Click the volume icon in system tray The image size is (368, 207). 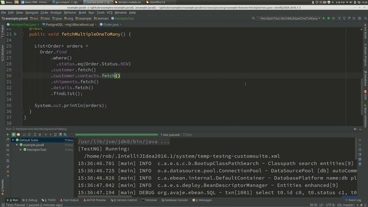pos(351,2)
